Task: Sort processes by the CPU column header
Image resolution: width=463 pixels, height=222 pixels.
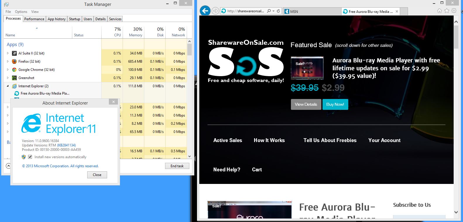Action: point(112,32)
